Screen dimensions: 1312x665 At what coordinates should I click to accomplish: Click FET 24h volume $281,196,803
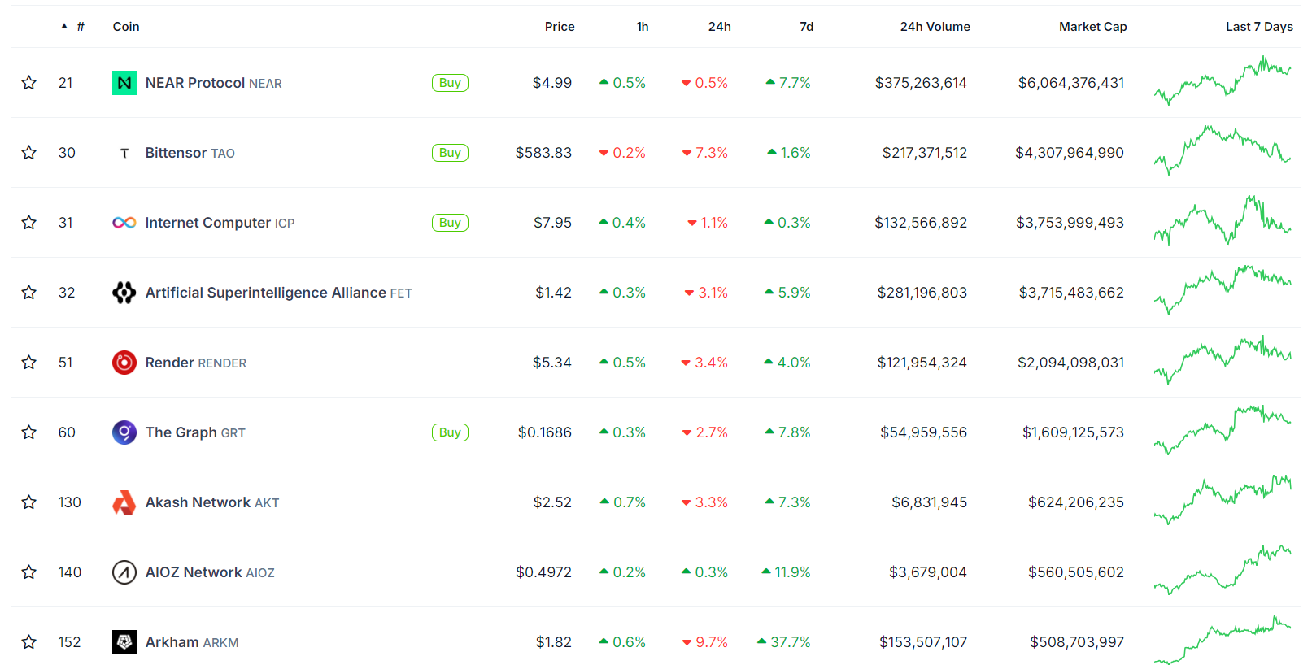(922, 293)
